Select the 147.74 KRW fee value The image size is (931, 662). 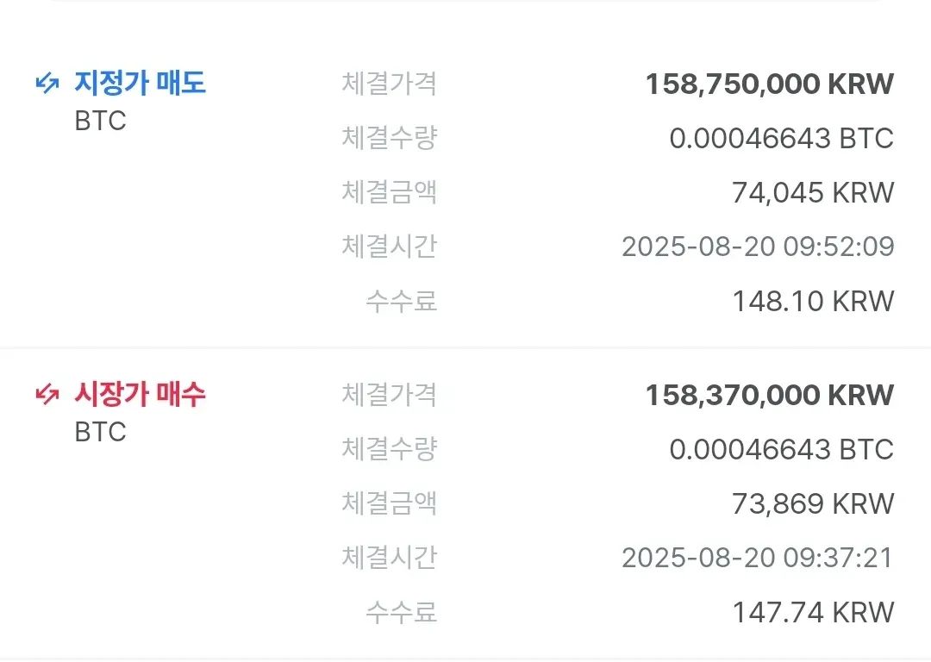coord(813,612)
